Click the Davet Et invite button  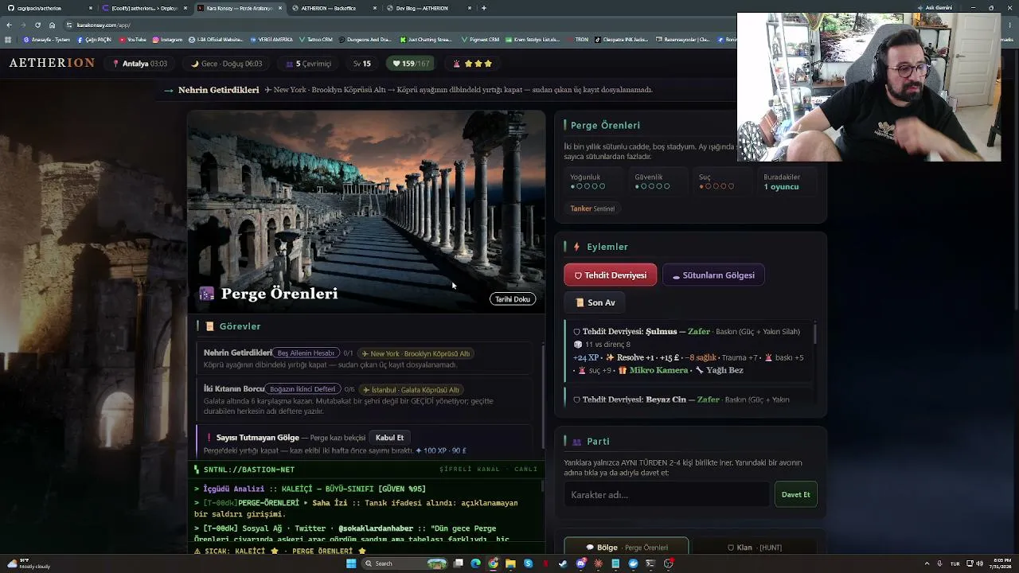[x=795, y=494]
